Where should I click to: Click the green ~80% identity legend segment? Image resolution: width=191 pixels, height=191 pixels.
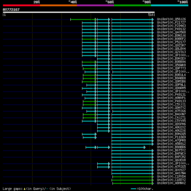[133, 5]
